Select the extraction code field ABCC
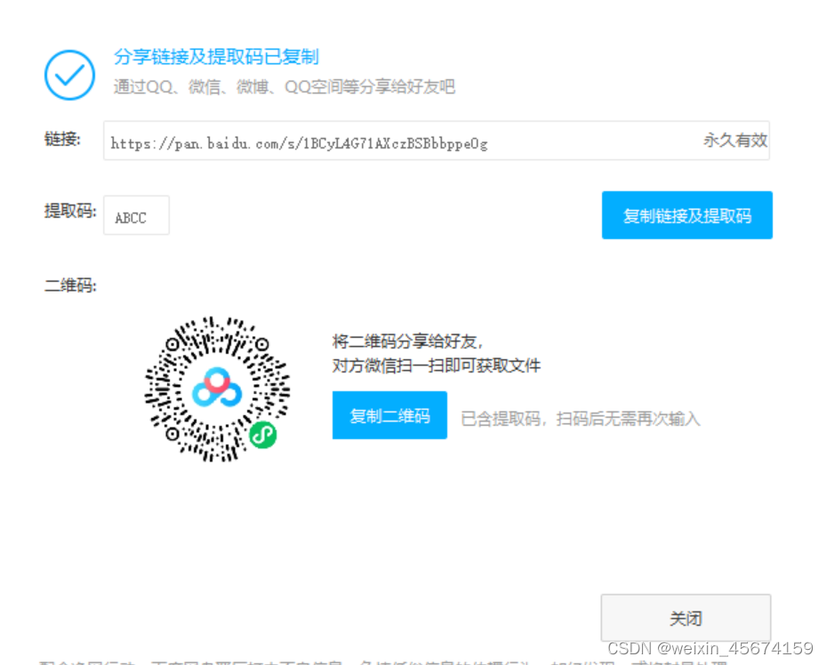The width and height of the screenshot is (827, 665). [136, 215]
